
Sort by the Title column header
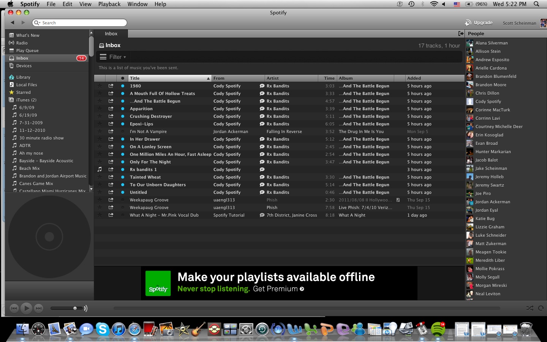coord(170,78)
